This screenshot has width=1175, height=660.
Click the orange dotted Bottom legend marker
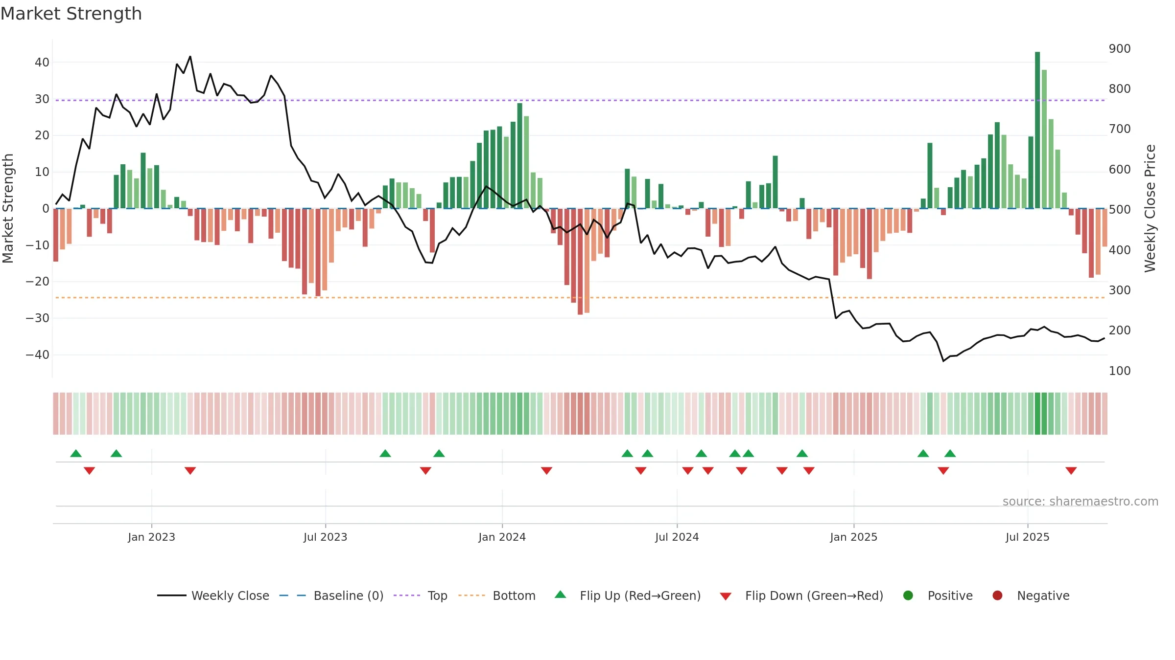point(472,595)
